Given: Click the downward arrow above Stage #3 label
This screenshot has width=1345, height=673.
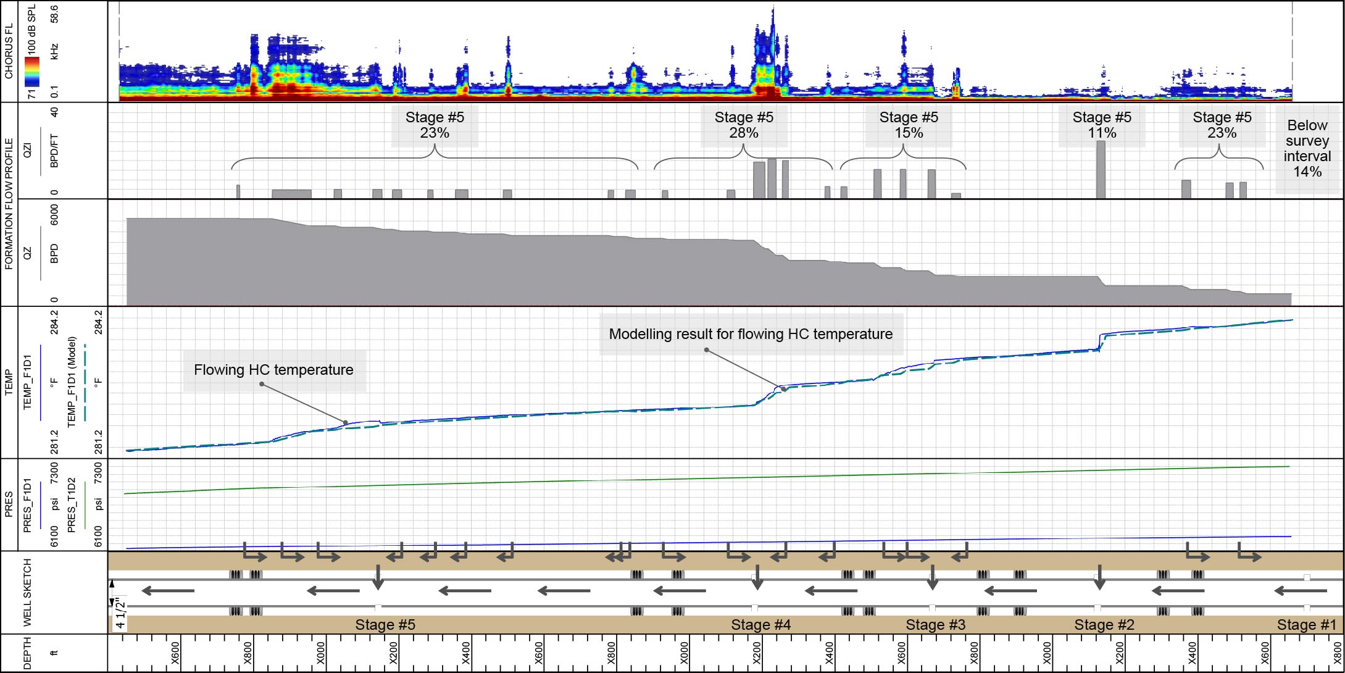Looking at the screenshot, I should pyautogui.click(x=932, y=577).
